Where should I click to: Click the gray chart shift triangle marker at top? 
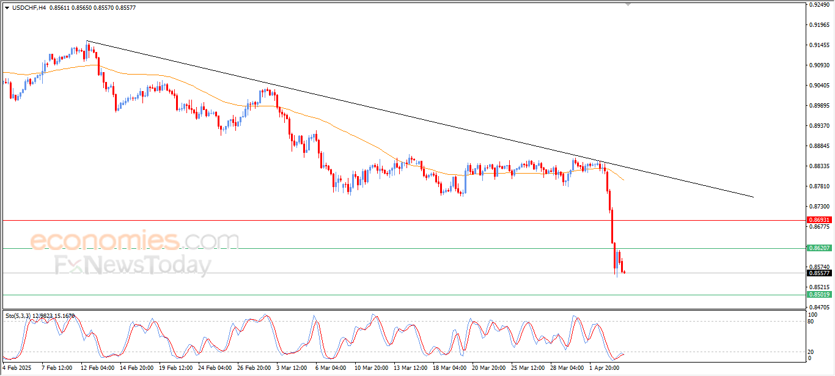[628, 4]
